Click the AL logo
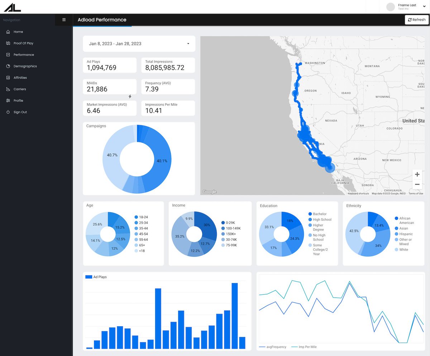The height and width of the screenshot is (356, 430). click(12, 7)
